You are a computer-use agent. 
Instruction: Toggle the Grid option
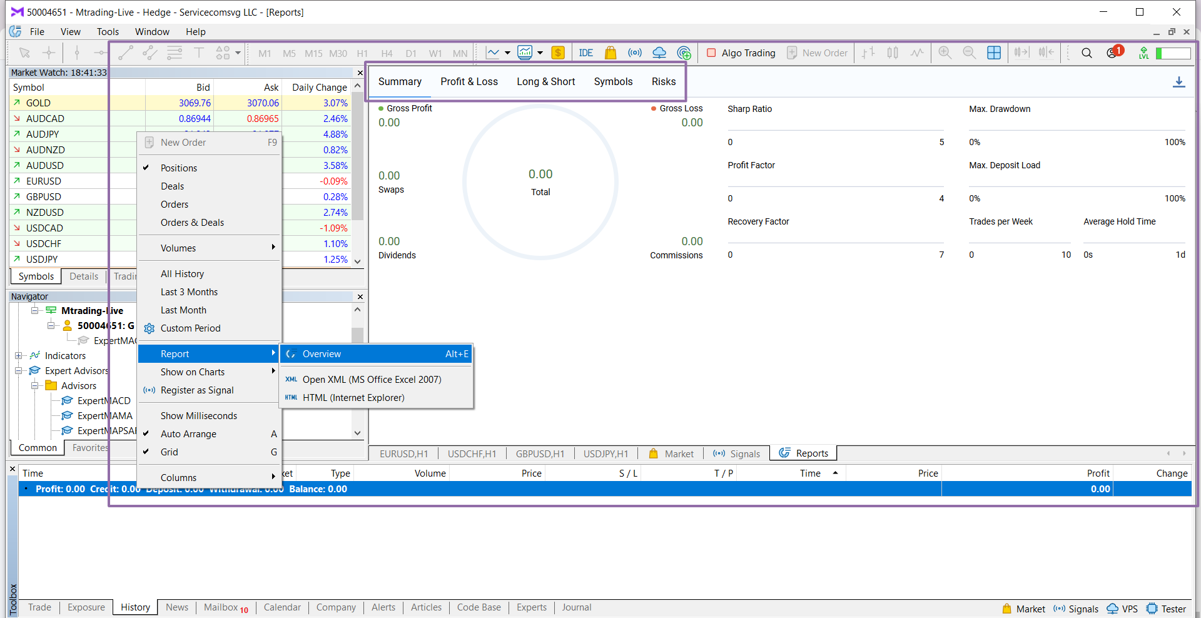click(209, 452)
